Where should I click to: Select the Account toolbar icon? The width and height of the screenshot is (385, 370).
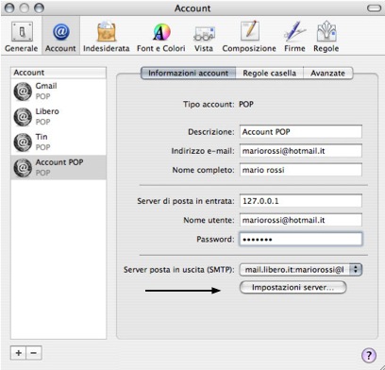(60, 37)
